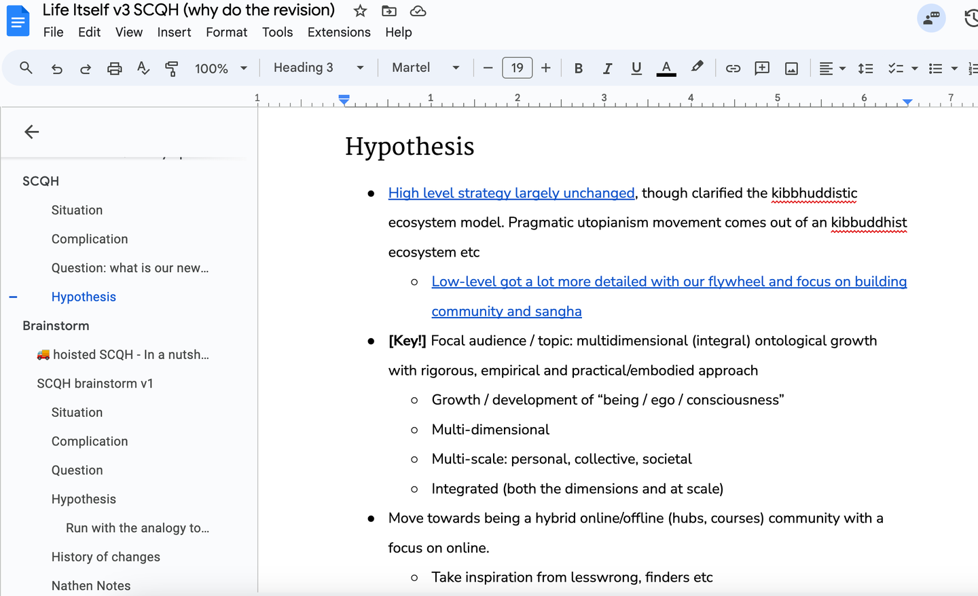Follow the 'High level strategy largely unchanged' link
This screenshot has width=978, height=596.
click(511, 193)
